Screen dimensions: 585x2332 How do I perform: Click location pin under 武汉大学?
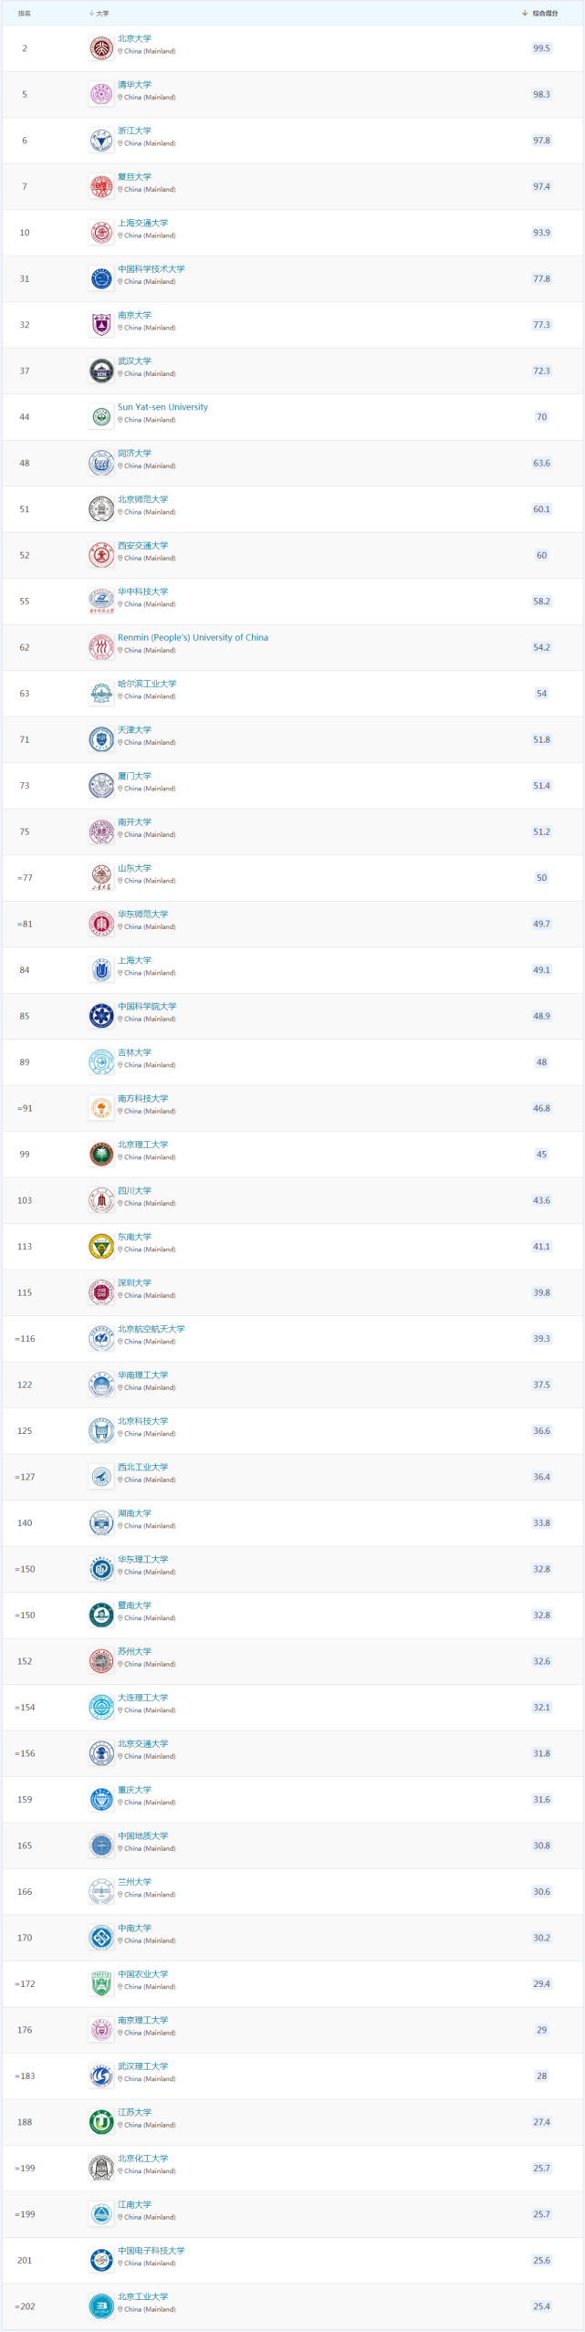click(120, 374)
